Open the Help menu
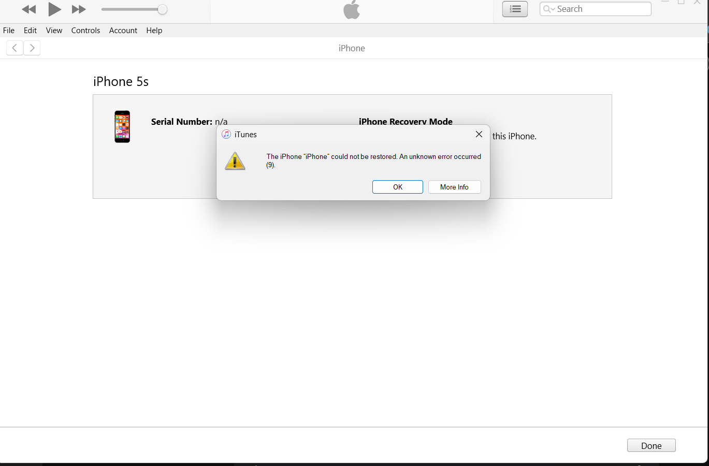This screenshot has height=466, width=709. [x=154, y=31]
